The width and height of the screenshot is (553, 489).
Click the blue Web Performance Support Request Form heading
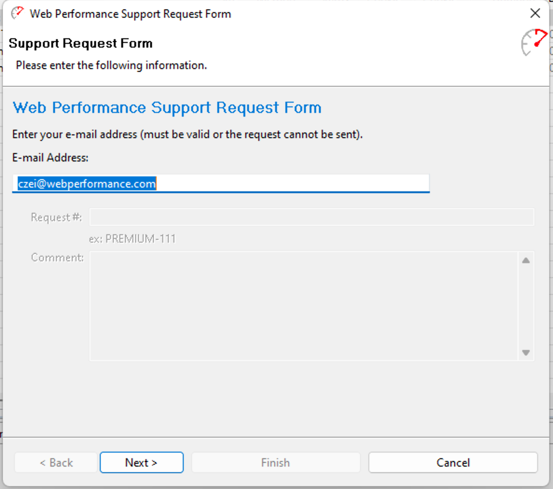pyautogui.click(x=167, y=108)
